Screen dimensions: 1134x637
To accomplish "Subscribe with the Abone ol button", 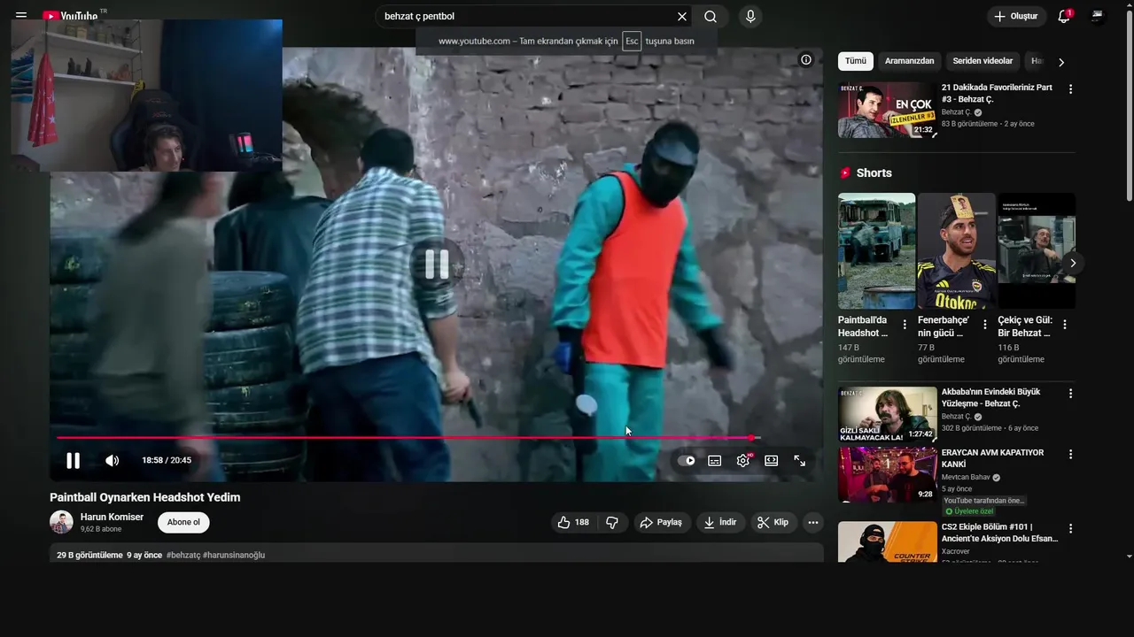I will (183, 522).
